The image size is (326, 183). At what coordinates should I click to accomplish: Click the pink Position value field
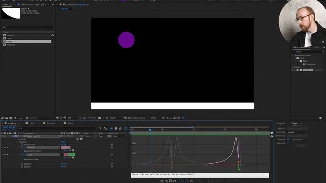66,148
